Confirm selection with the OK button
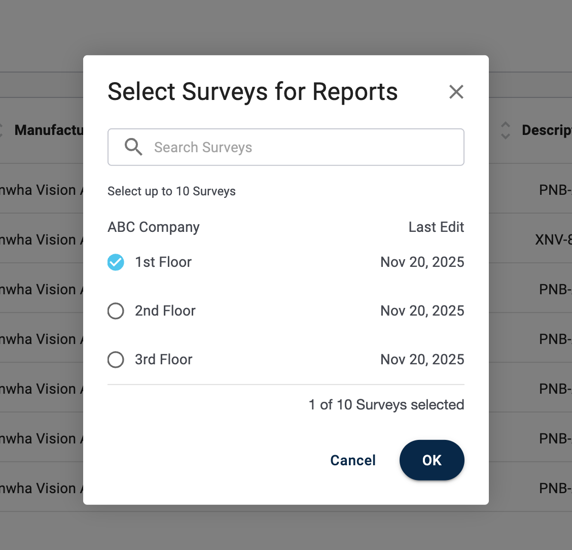 (x=432, y=460)
